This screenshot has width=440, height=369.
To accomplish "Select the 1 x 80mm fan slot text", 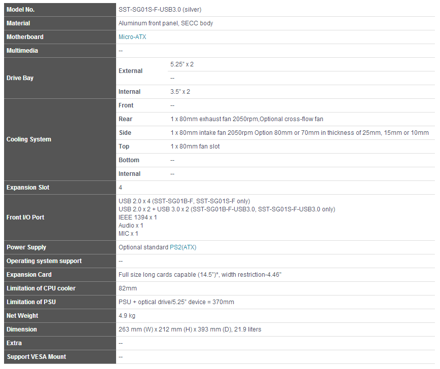I will [x=195, y=146].
